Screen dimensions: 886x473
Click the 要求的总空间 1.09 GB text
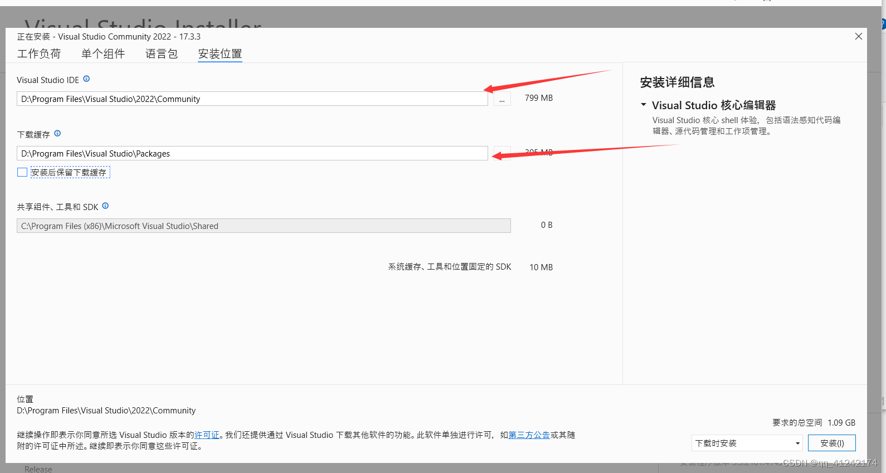(814, 423)
